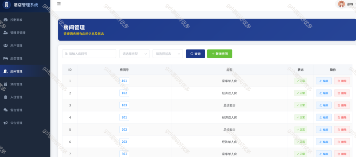This screenshot has width=356, height=157.
Task: Collapse sidebar with hamburger menu icon
Action: [59, 4]
